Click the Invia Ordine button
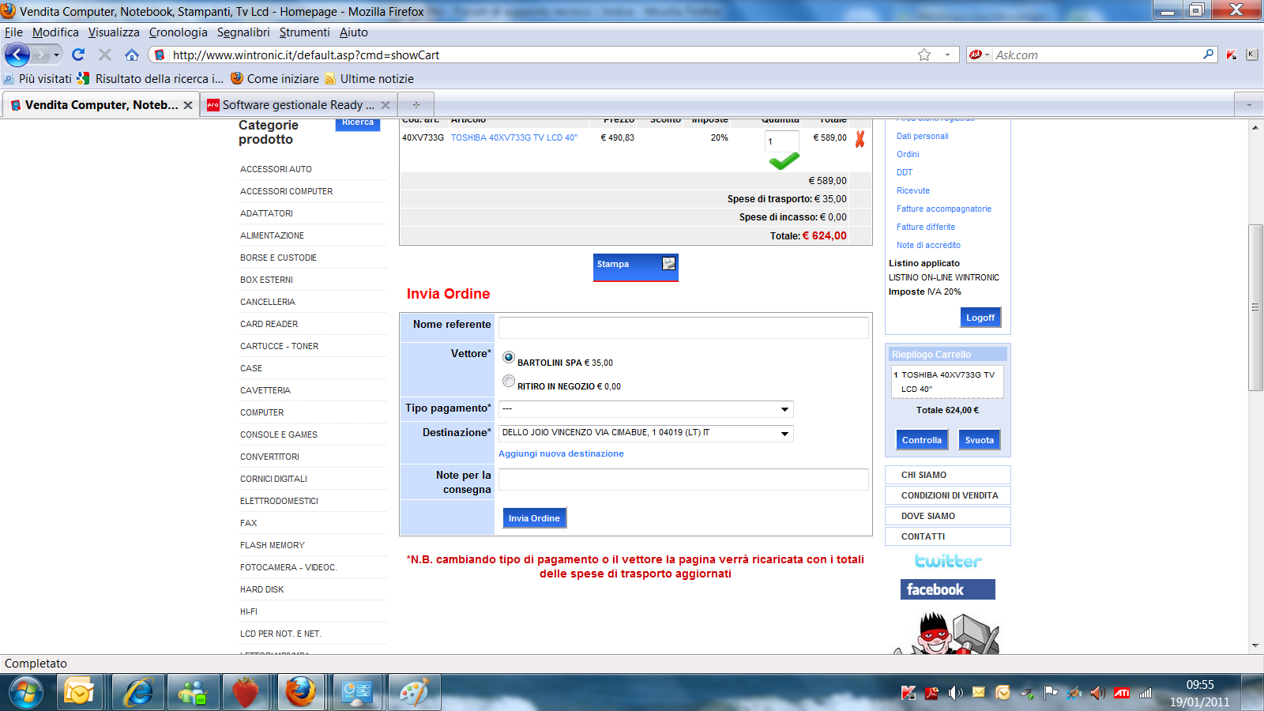 [x=534, y=518]
